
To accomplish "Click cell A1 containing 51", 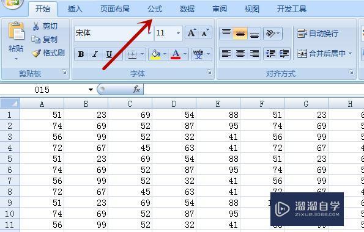I will tap(42, 115).
